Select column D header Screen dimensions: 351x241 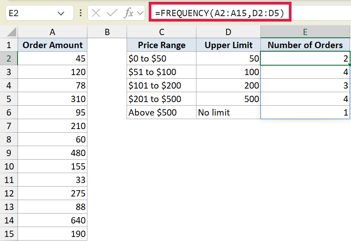[x=228, y=32]
